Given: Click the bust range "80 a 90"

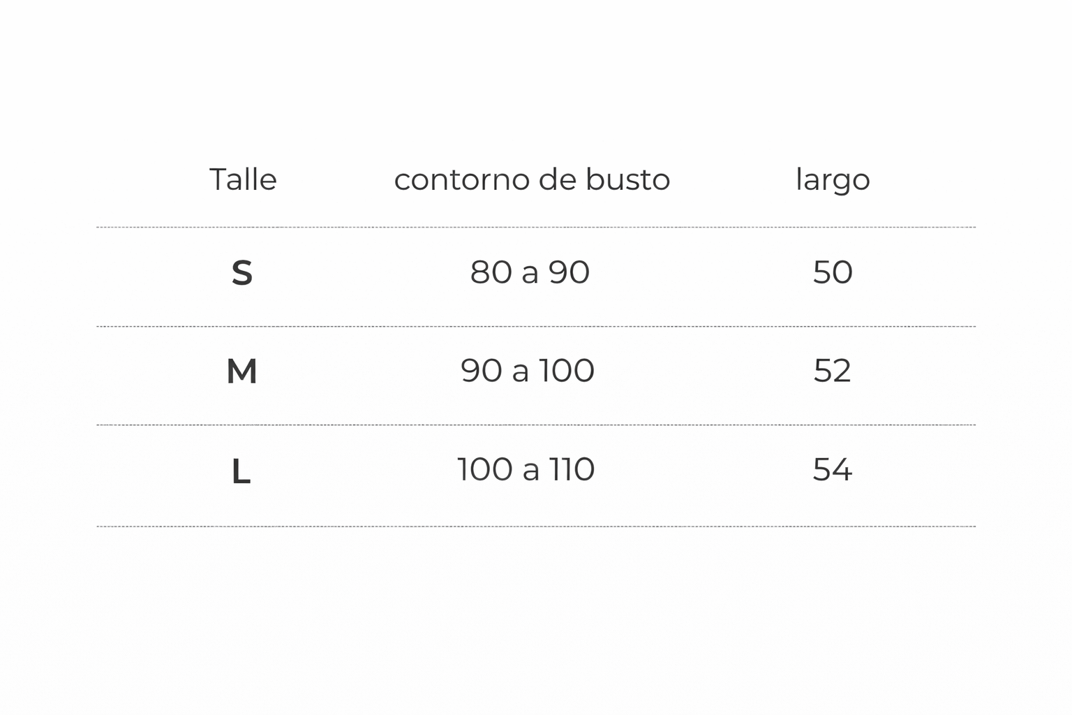Looking at the screenshot, I should (x=530, y=272).
